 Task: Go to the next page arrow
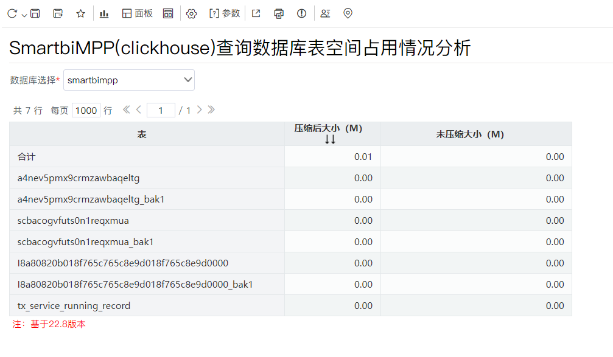pos(200,109)
